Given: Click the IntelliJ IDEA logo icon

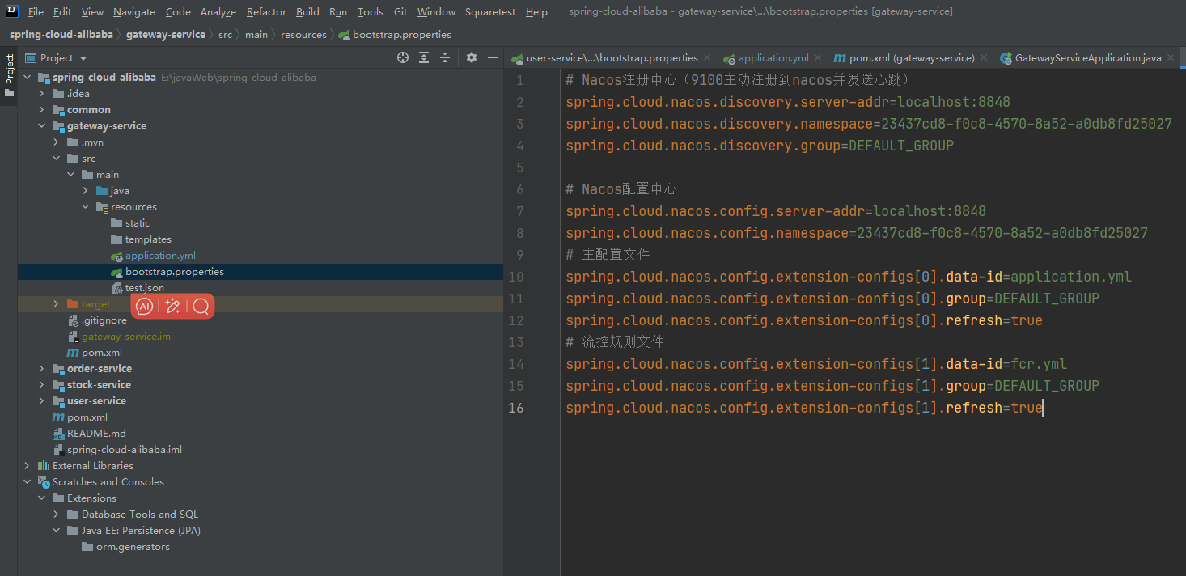Looking at the screenshot, I should [12, 11].
